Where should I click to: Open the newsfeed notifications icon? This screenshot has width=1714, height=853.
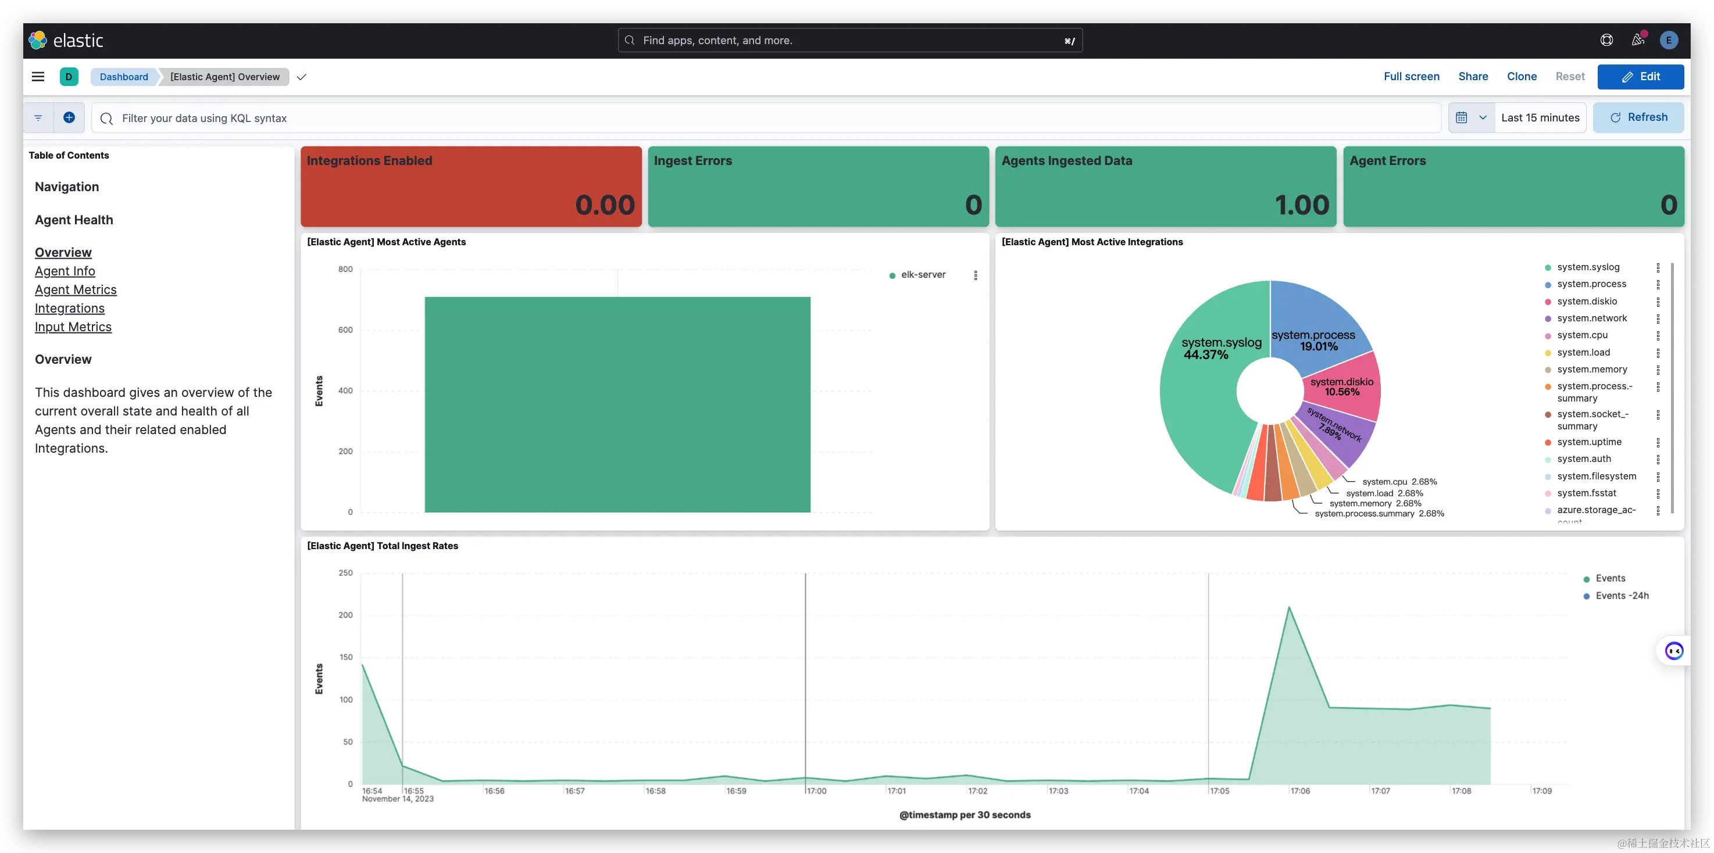1638,41
